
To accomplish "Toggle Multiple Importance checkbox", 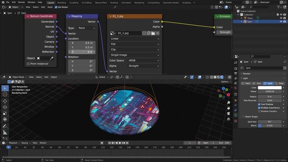I will [259, 108].
